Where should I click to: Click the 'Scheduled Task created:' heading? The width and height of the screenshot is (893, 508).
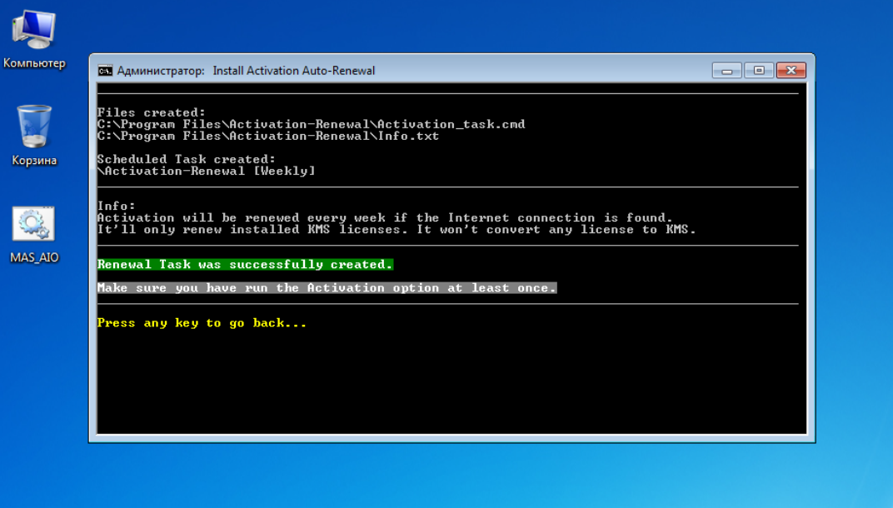[x=186, y=159]
